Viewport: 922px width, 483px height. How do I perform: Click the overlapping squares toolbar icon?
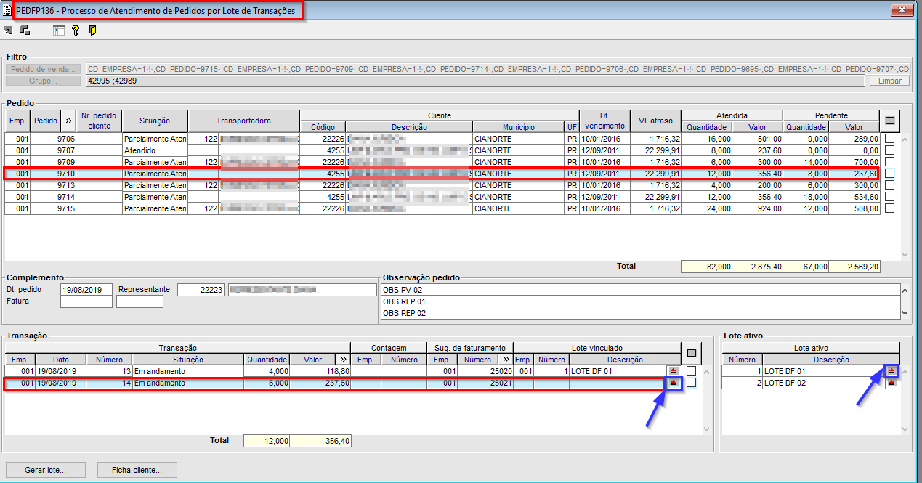(x=25, y=31)
